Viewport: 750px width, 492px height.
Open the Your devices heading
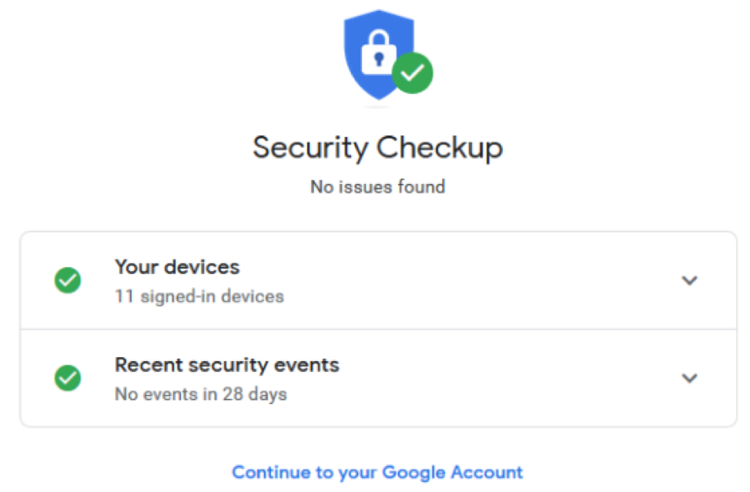177,267
